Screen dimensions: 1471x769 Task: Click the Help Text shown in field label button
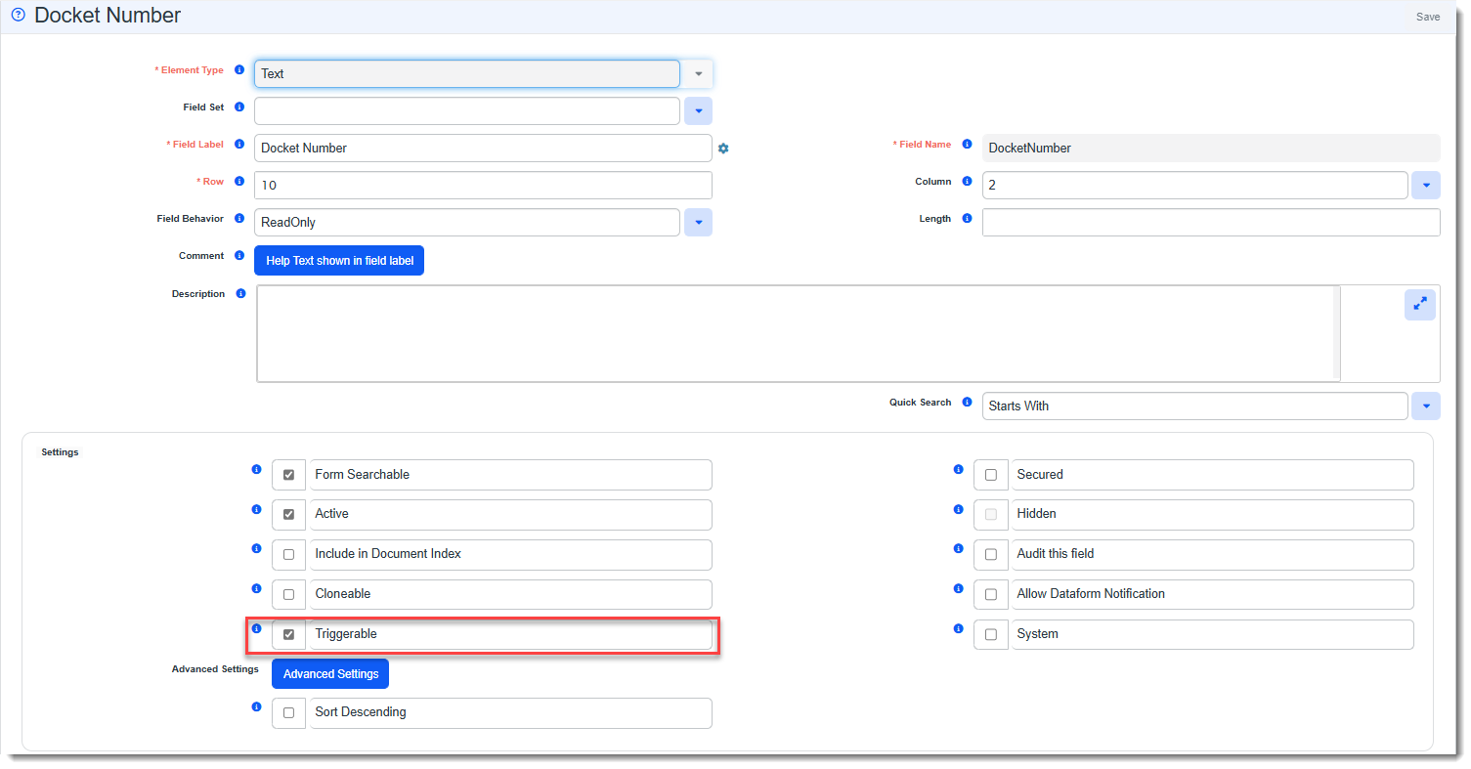coord(339,261)
